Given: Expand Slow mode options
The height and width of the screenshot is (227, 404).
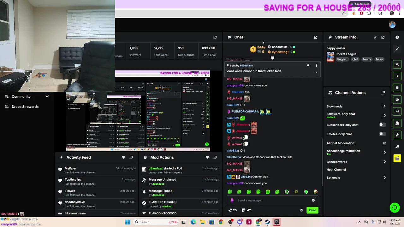Looking at the screenshot, I should pos(384,106).
